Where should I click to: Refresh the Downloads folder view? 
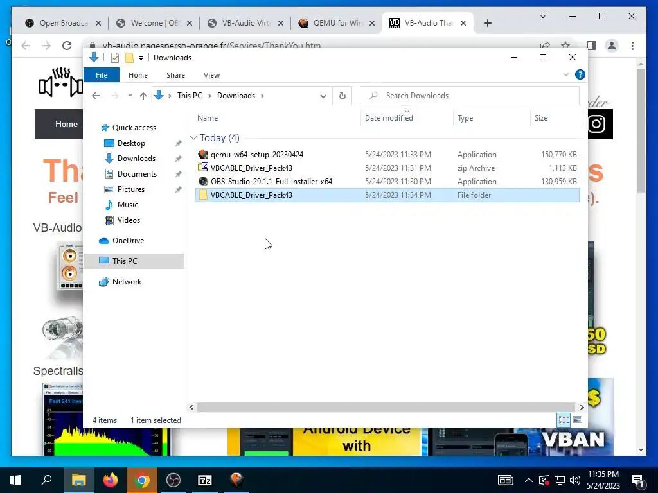342,96
